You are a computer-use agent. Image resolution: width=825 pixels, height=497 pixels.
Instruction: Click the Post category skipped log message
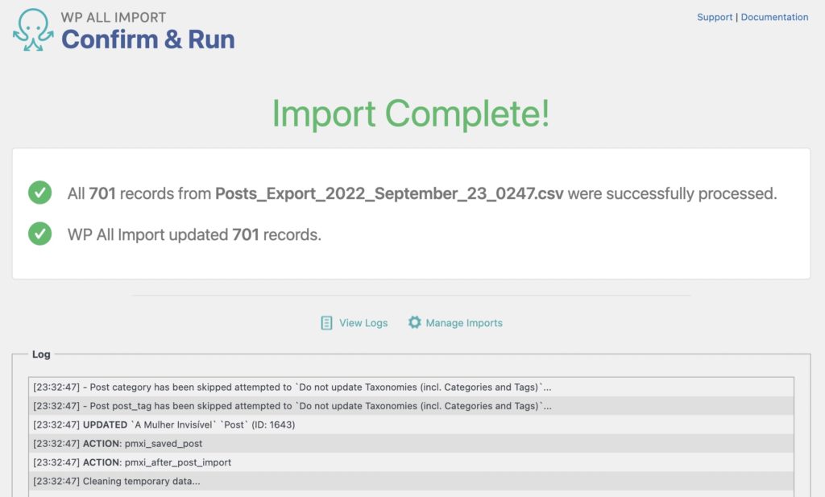[201, 387]
